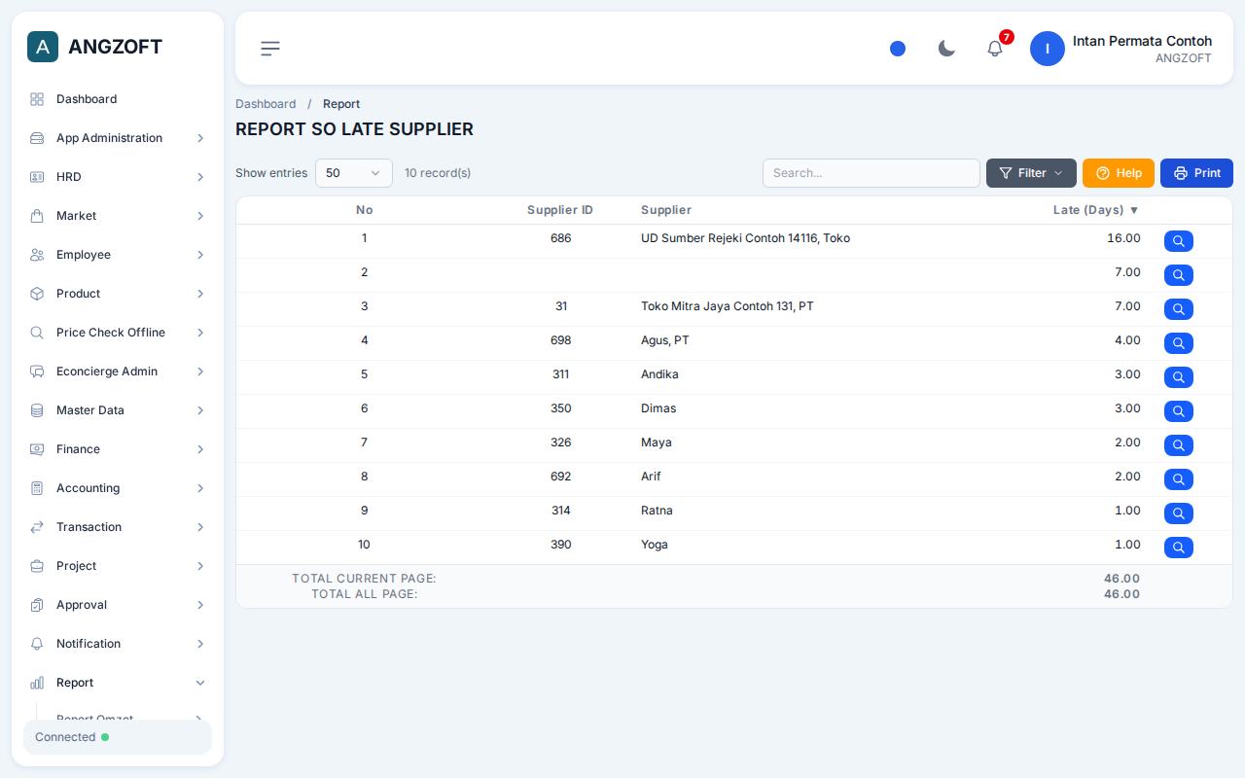1245x778 pixels.
Task: Open Notification sidebar menu
Action: click(118, 644)
